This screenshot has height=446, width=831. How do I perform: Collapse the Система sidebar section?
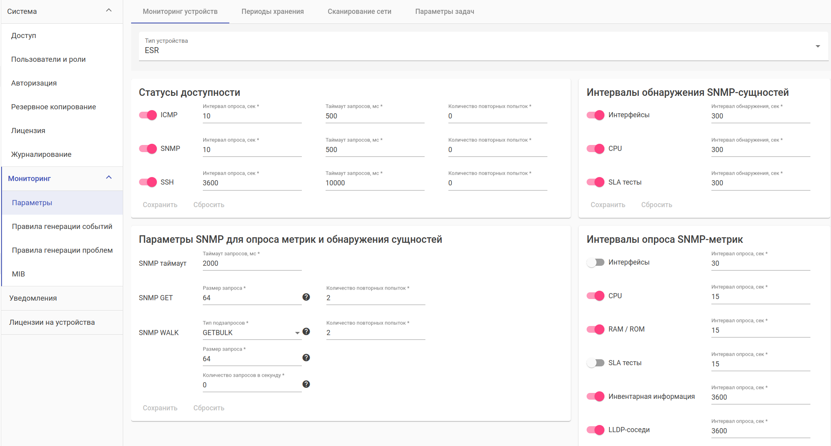[109, 11]
